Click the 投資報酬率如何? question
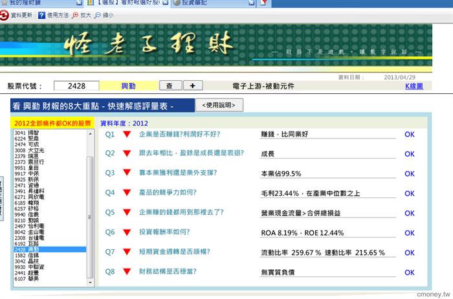Screen dimensions: 453x299 [x=164, y=232]
